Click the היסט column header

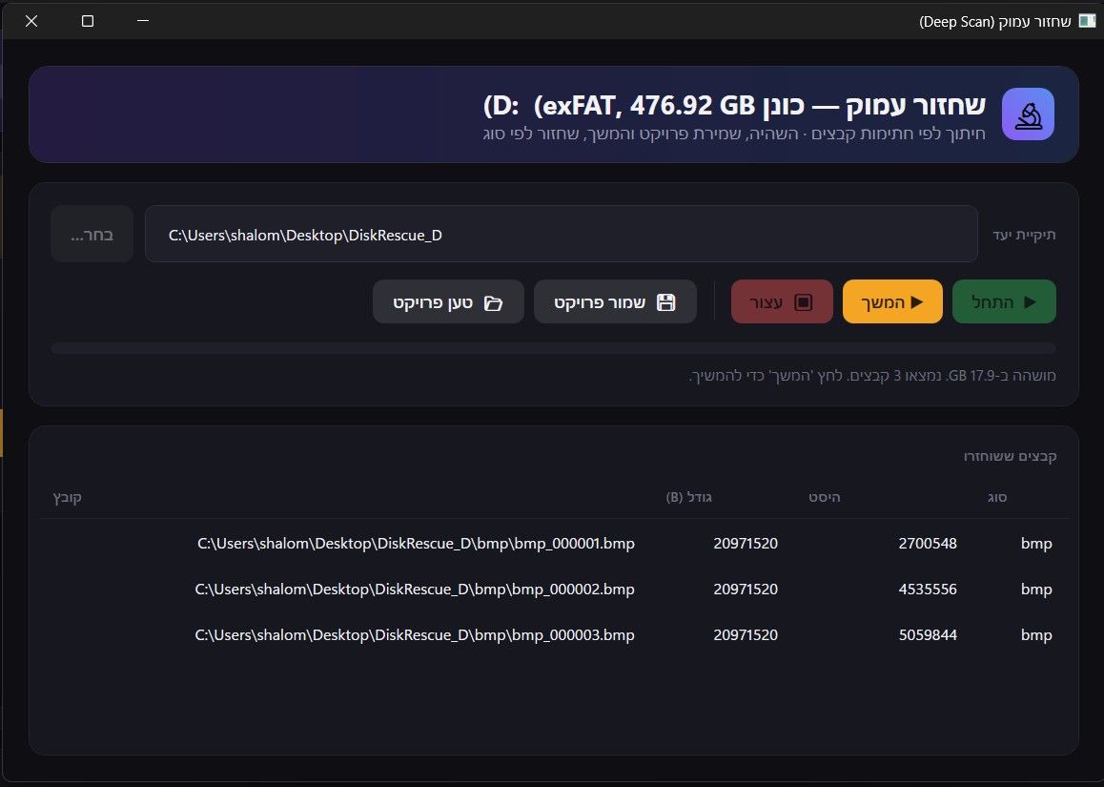tap(824, 497)
